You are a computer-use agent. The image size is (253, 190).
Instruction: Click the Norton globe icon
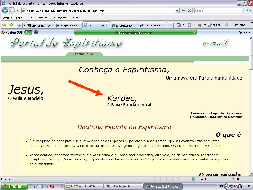coord(35,32)
